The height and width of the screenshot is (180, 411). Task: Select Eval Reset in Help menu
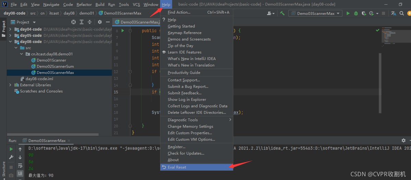(x=197, y=167)
